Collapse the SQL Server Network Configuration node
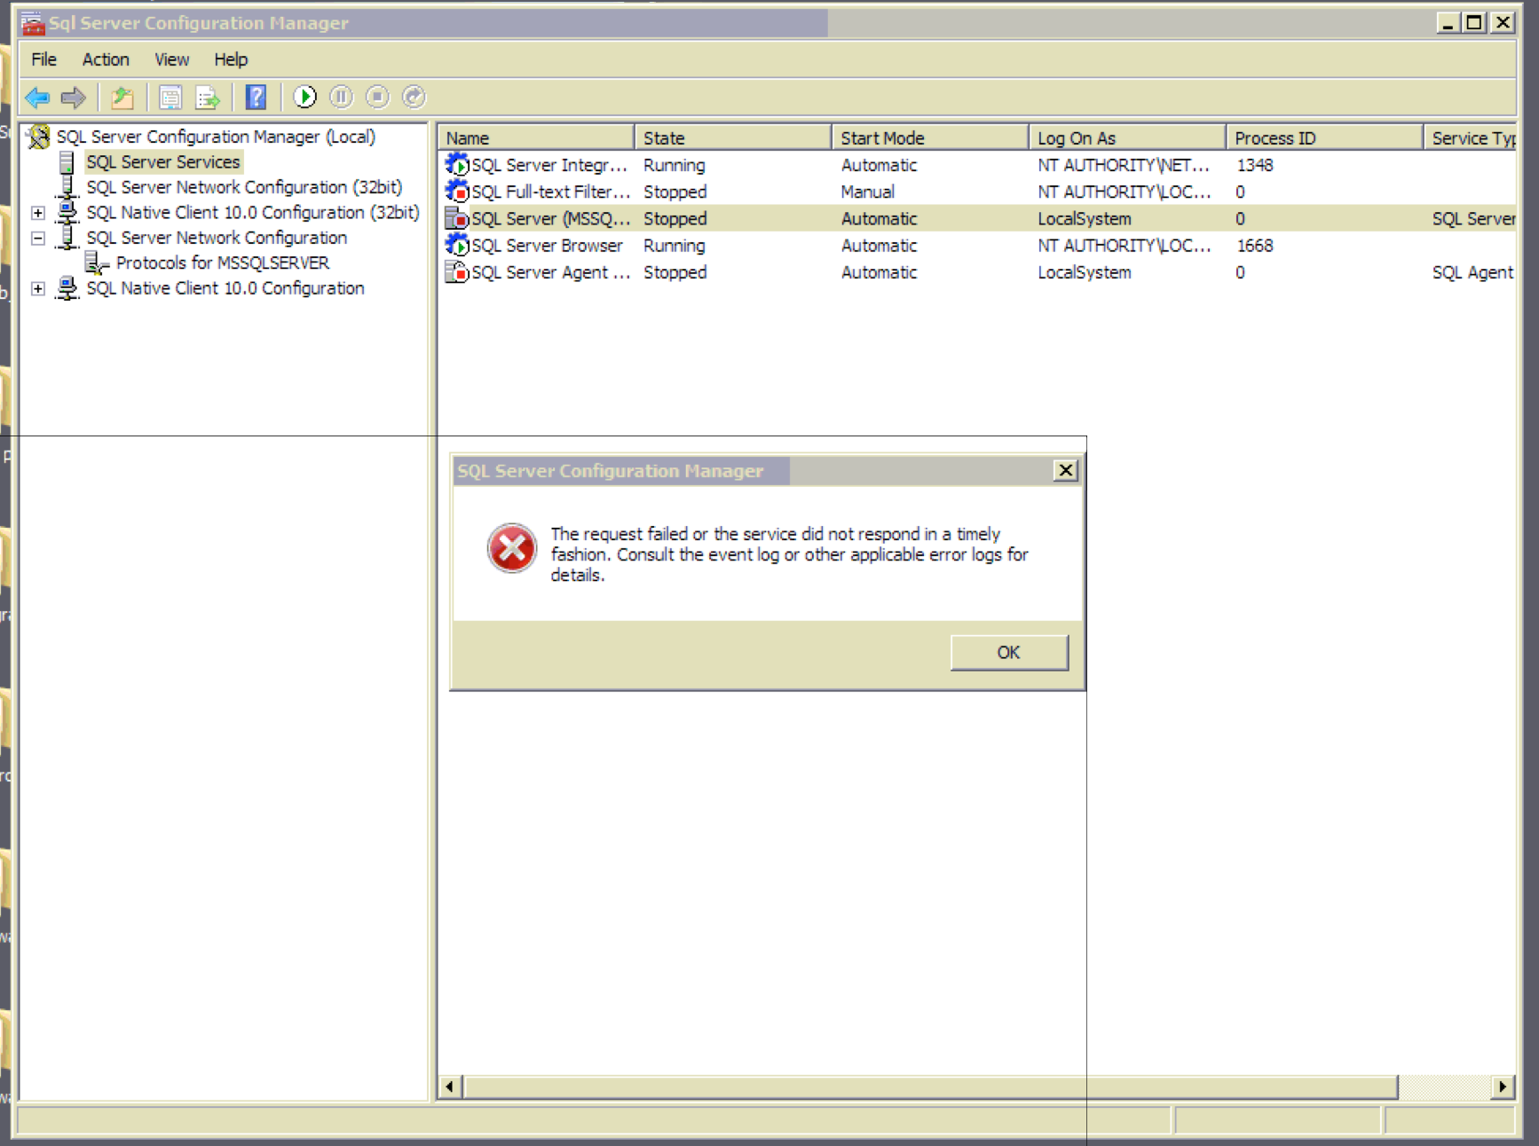1539x1146 pixels. pyautogui.click(x=38, y=238)
